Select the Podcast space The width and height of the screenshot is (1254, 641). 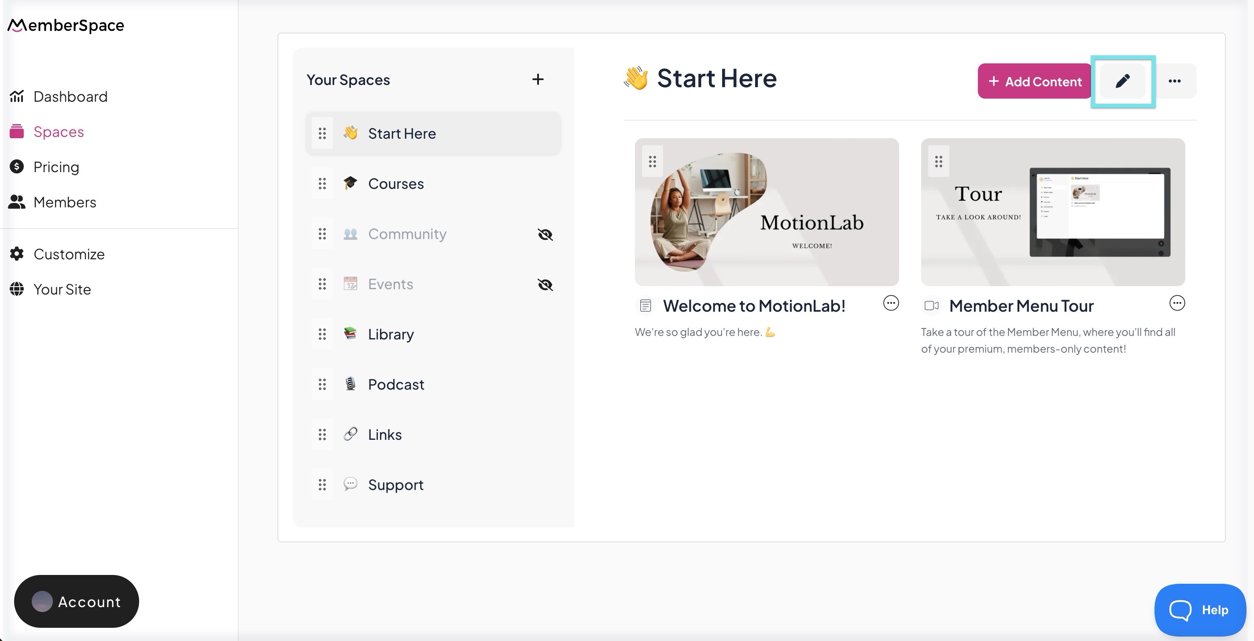click(396, 384)
